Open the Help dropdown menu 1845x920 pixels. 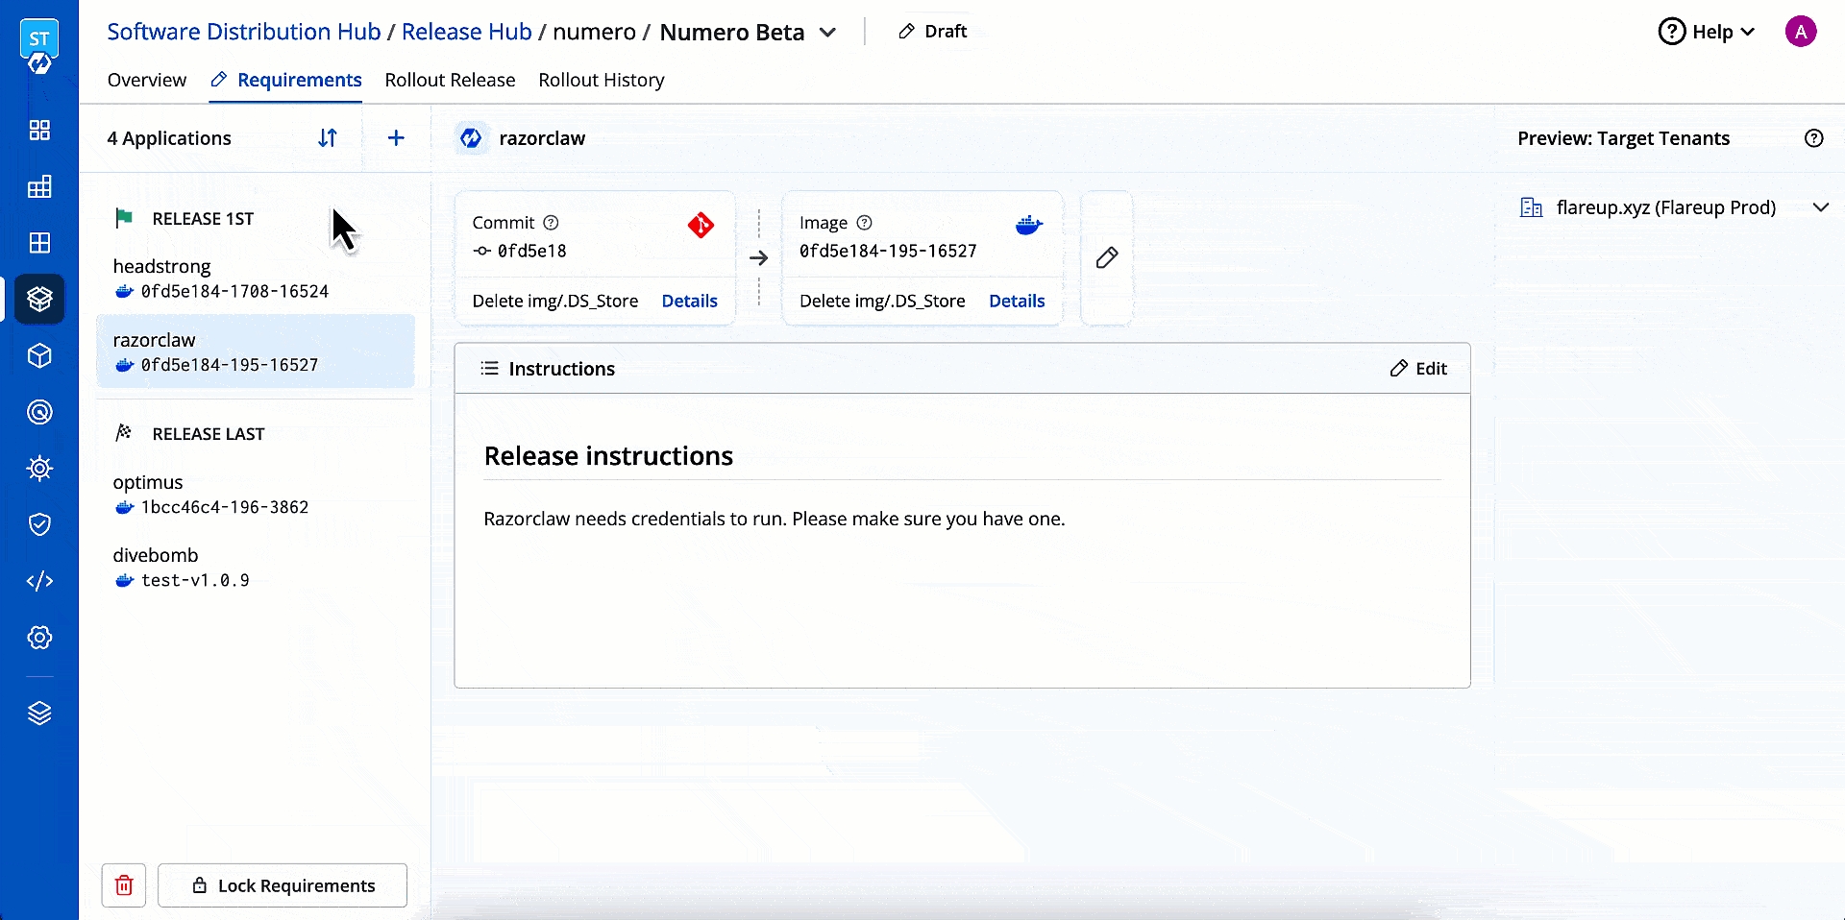point(1708,32)
